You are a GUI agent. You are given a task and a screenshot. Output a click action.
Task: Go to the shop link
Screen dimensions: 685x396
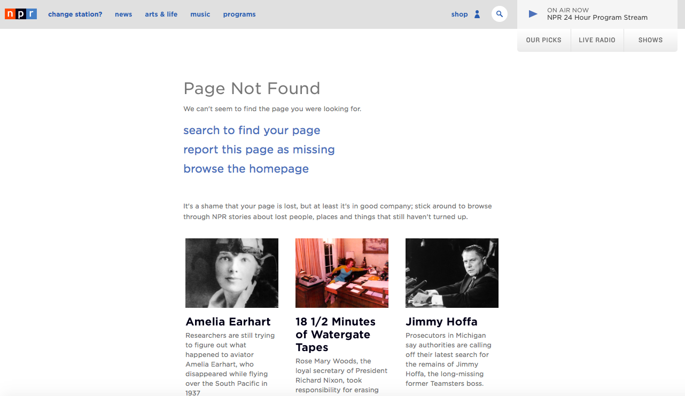[460, 14]
